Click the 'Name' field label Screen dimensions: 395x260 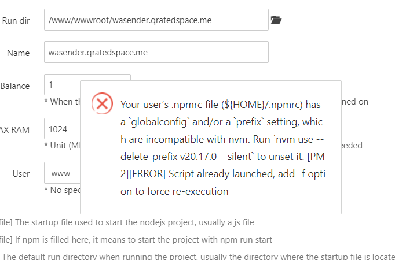[19, 53]
